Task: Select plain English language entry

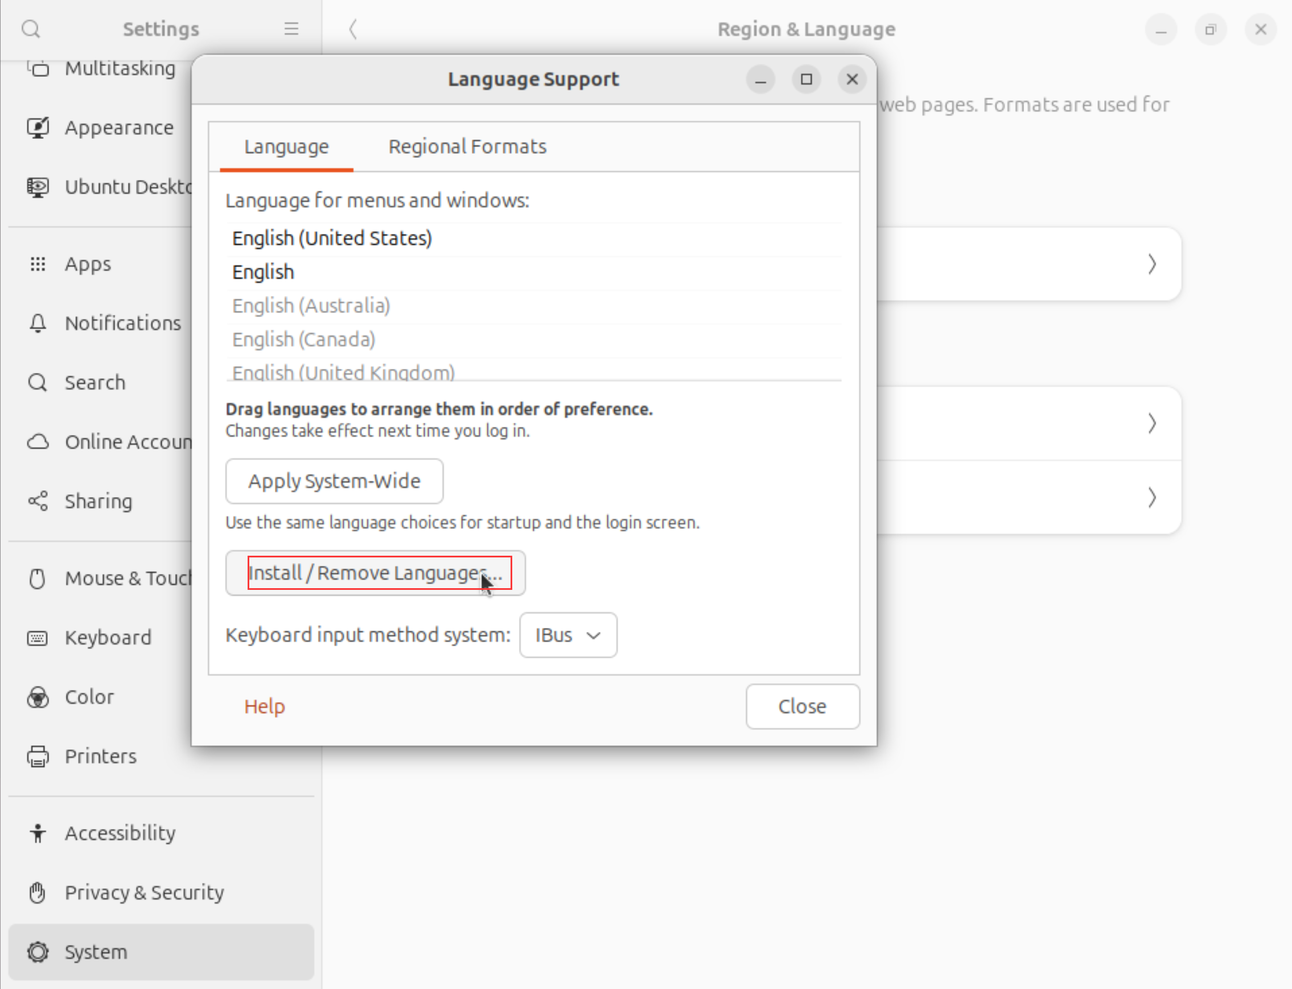Action: click(534, 273)
